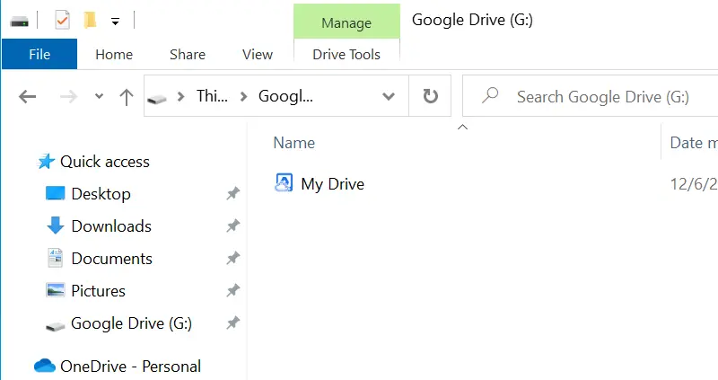Click the 12/6 date of My Drive
This screenshot has height=380, width=718.
(x=693, y=184)
